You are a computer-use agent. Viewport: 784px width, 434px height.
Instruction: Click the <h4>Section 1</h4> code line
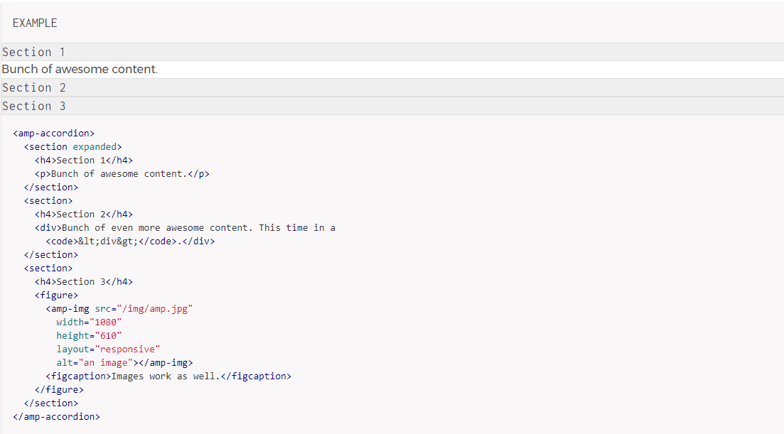[x=84, y=160]
